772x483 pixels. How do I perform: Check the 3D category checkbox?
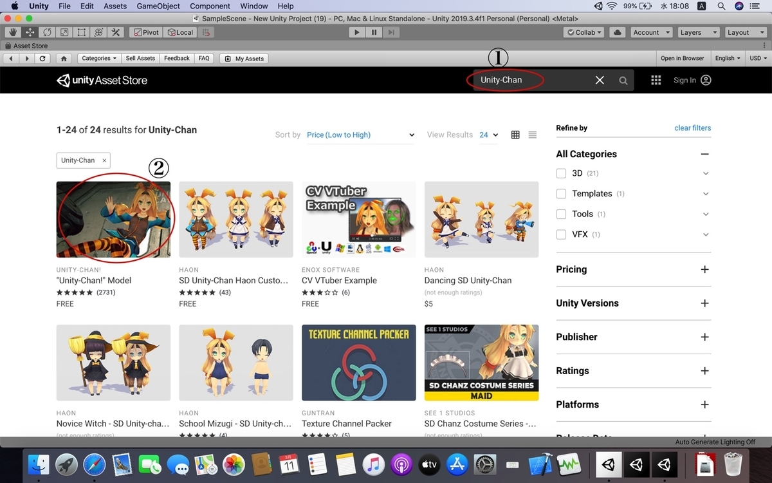pos(561,173)
